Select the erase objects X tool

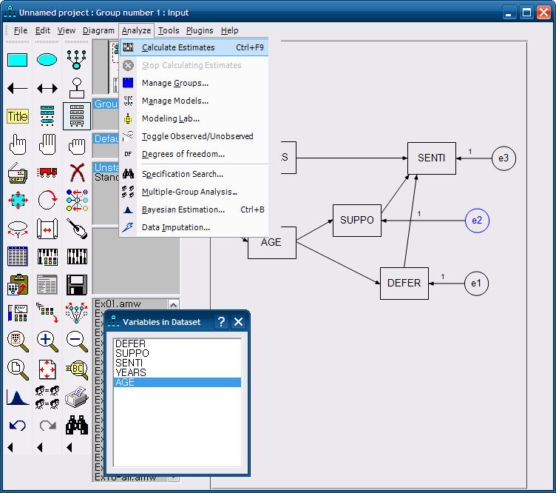point(77,173)
